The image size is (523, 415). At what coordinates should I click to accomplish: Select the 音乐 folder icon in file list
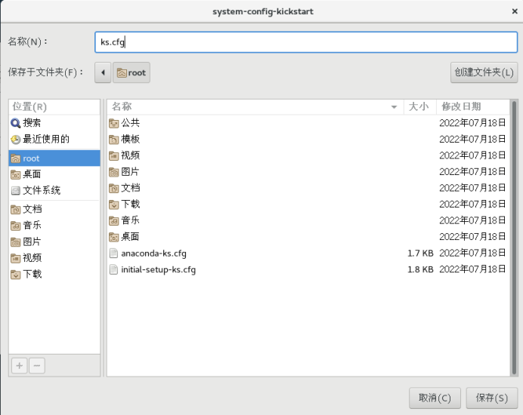pos(113,221)
